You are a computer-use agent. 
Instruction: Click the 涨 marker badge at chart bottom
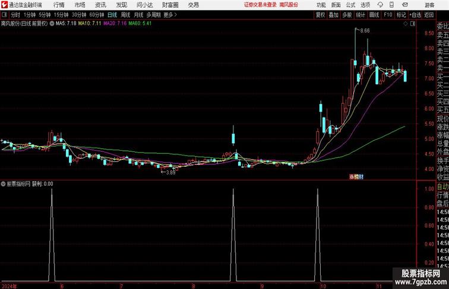tap(352, 177)
